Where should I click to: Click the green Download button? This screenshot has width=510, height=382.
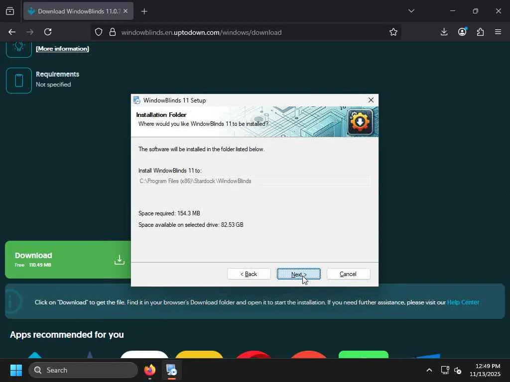pyautogui.click(x=68, y=260)
